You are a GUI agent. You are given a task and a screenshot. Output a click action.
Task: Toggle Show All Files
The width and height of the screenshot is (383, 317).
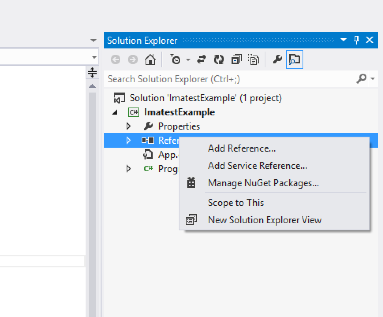tap(254, 59)
